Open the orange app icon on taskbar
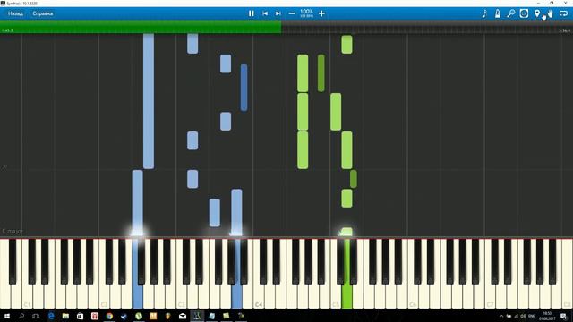Screen dimensions: 573x322 153,316
